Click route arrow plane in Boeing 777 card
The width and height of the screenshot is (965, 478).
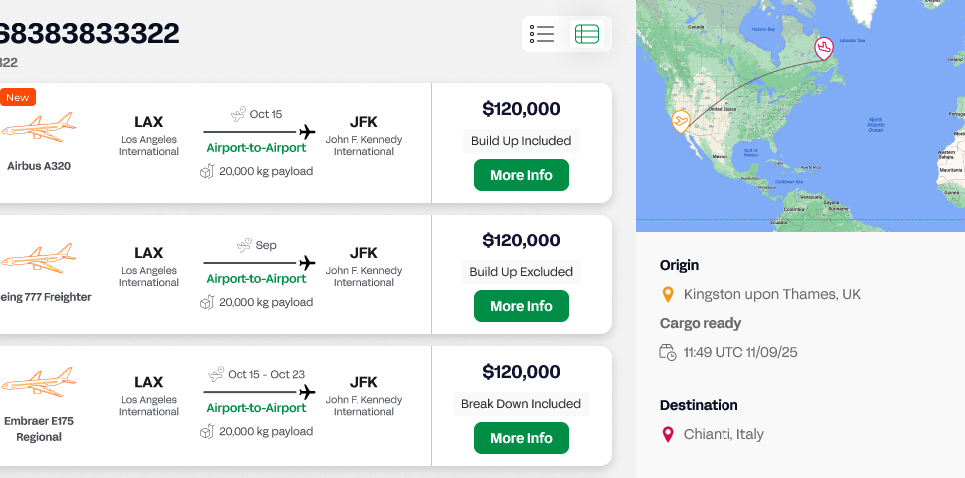(x=307, y=263)
